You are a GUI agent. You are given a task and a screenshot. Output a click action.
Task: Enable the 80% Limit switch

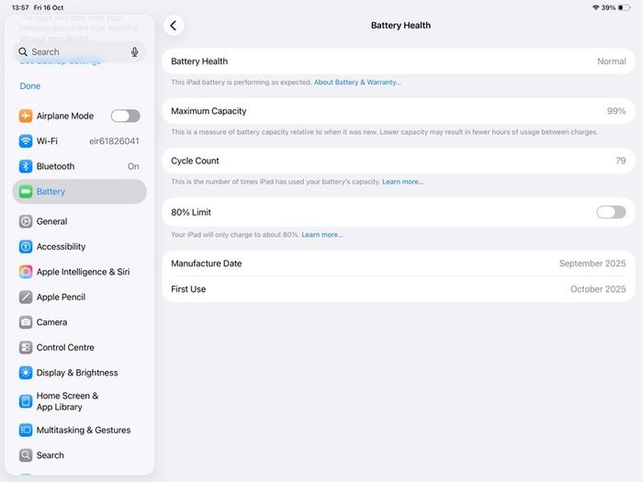pyautogui.click(x=611, y=212)
